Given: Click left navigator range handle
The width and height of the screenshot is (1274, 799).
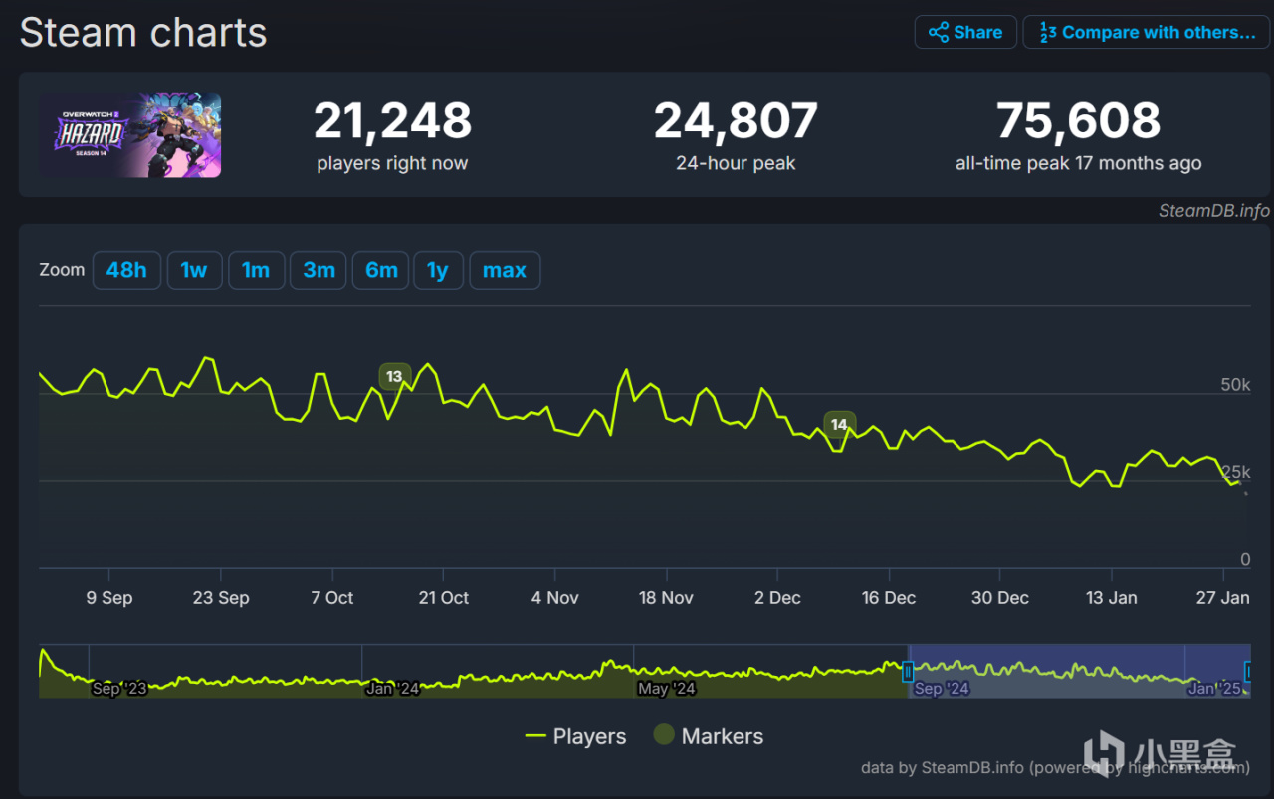Looking at the screenshot, I should pyautogui.click(x=908, y=673).
